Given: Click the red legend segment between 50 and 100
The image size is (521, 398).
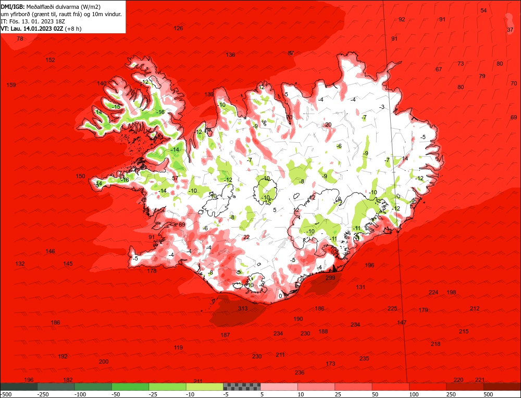Looking at the screenshot, I should point(391,387).
